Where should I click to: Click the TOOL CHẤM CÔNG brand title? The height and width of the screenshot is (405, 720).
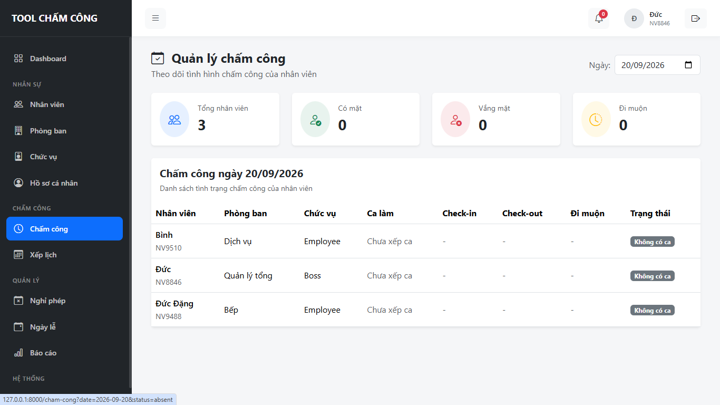click(x=55, y=18)
